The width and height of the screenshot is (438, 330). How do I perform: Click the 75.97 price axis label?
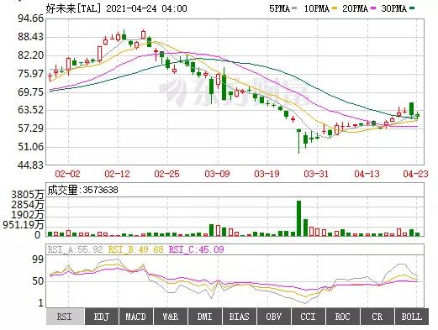pyautogui.click(x=31, y=74)
